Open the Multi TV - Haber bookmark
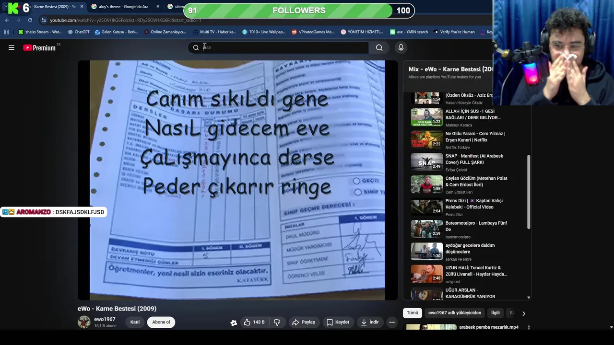The height and width of the screenshot is (345, 614). tap(214, 32)
